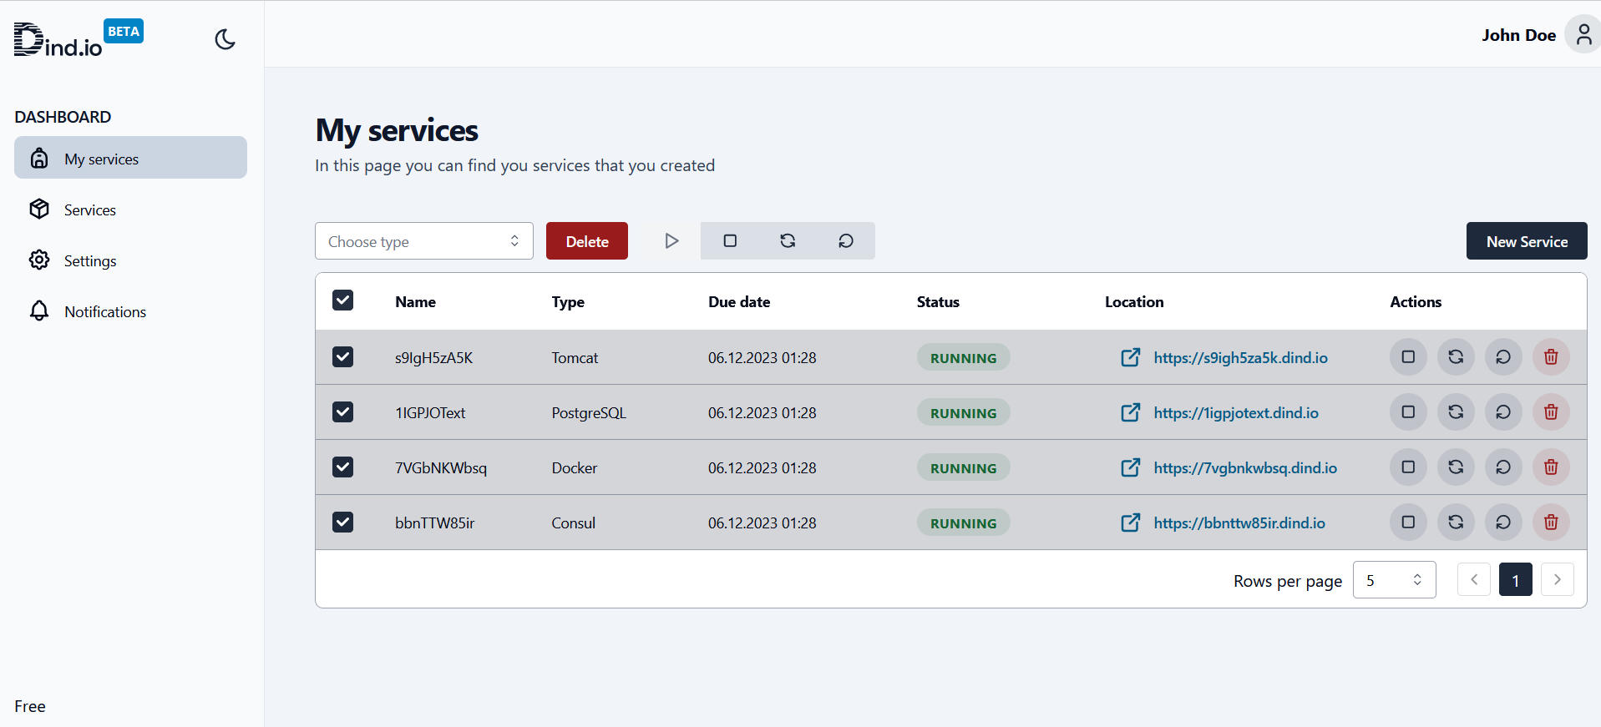Click the external link icon for 1igpjotext

1130,412
